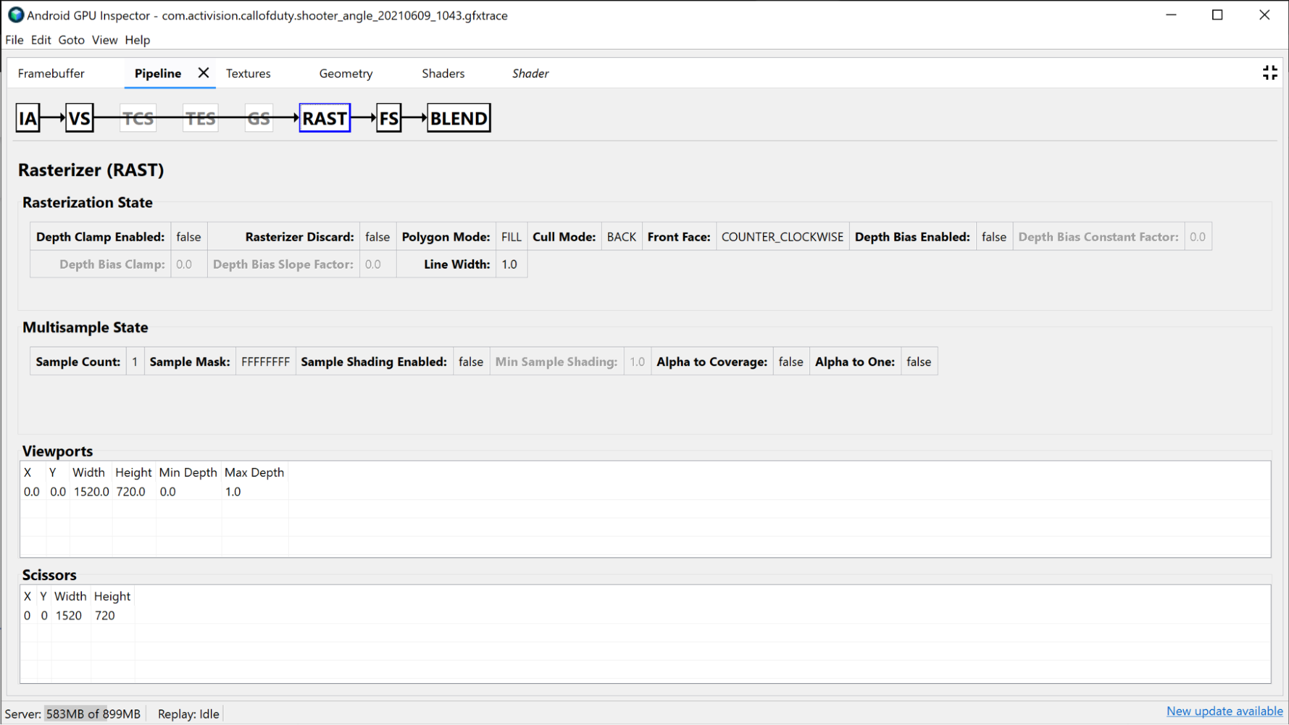Toggle Depth Clamp Enabled false value
The image size is (1289, 725).
(188, 237)
